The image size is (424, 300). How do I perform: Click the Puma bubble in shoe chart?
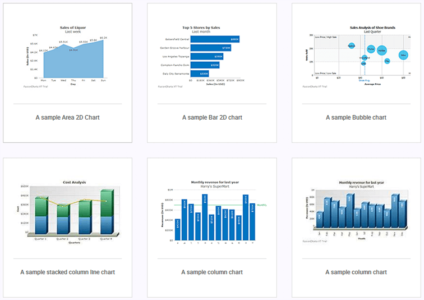371,49
